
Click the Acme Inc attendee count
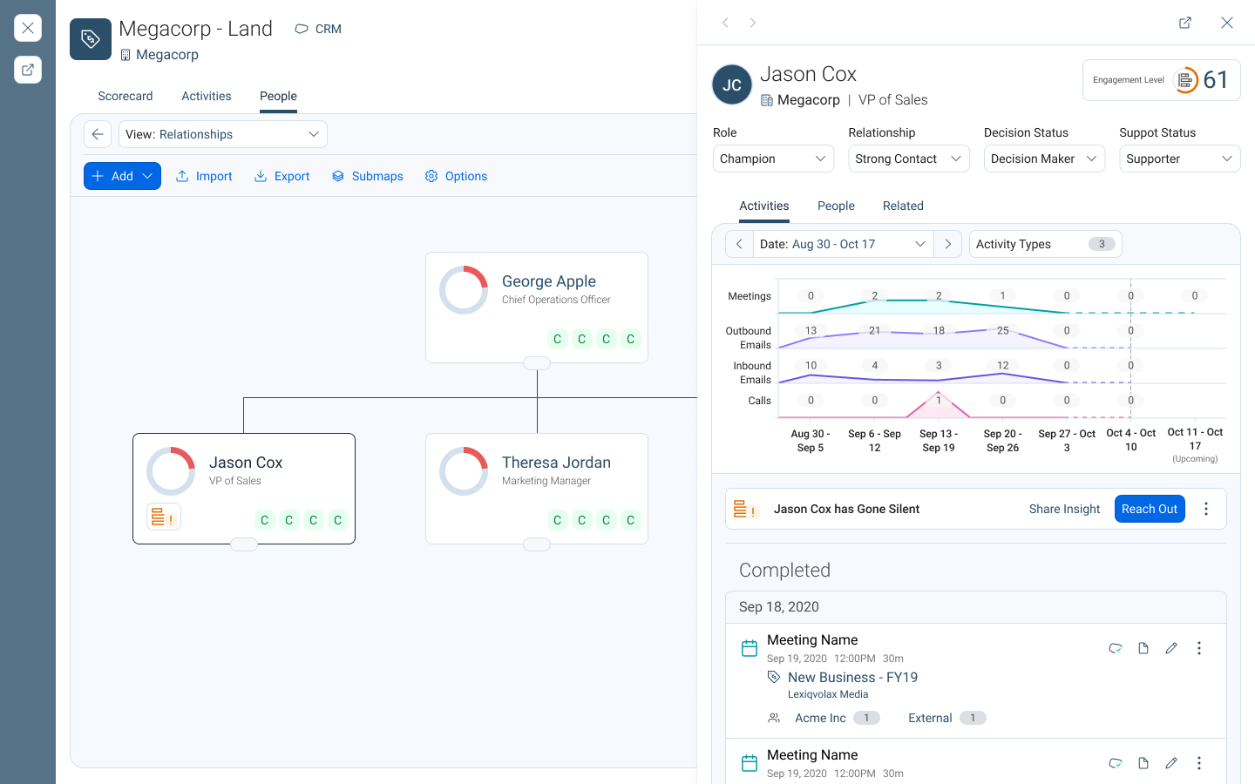click(x=866, y=718)
